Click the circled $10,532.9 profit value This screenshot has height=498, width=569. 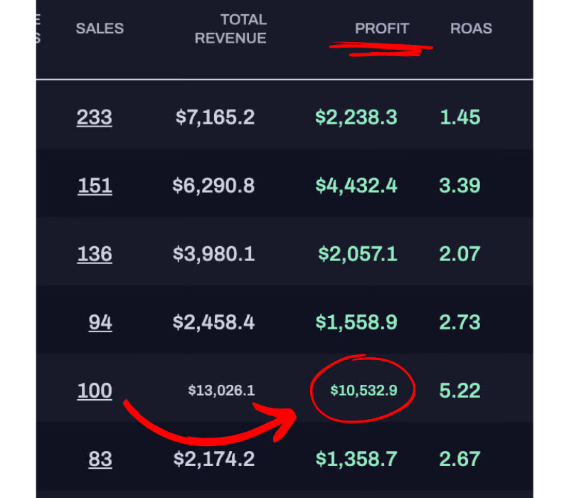point(363,391)
